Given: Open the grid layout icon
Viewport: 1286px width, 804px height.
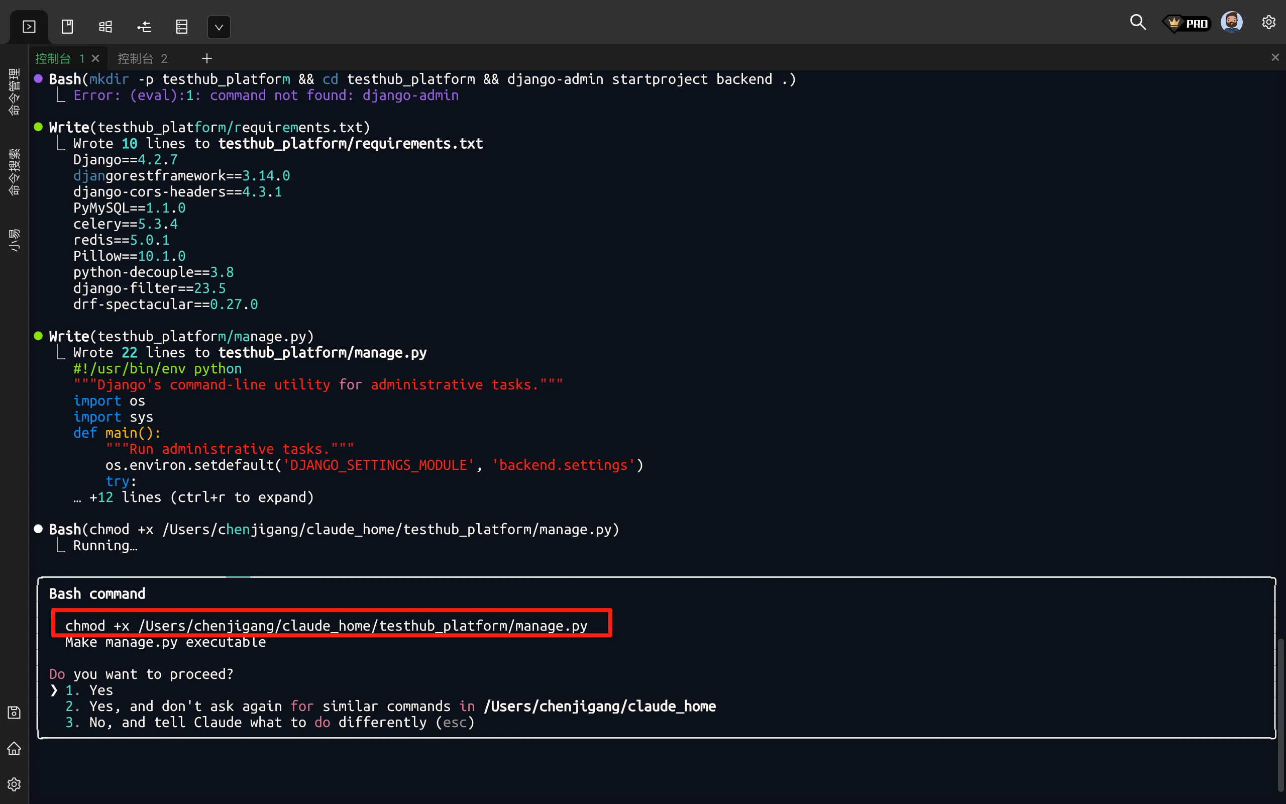Looking at the screenshot, I should tap(106, 27).
